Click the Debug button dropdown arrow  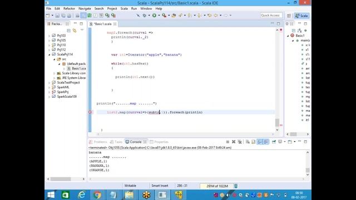click(x=149, y=16)
